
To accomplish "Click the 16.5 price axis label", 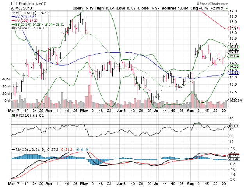I will tap(233, 39).
